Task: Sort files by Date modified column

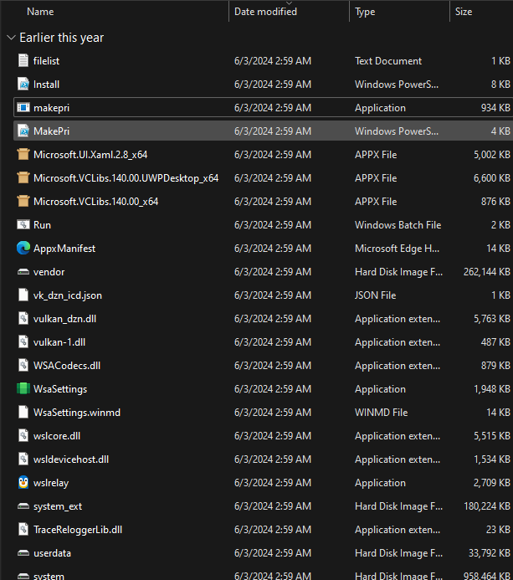Action: [x=265, y=12]
